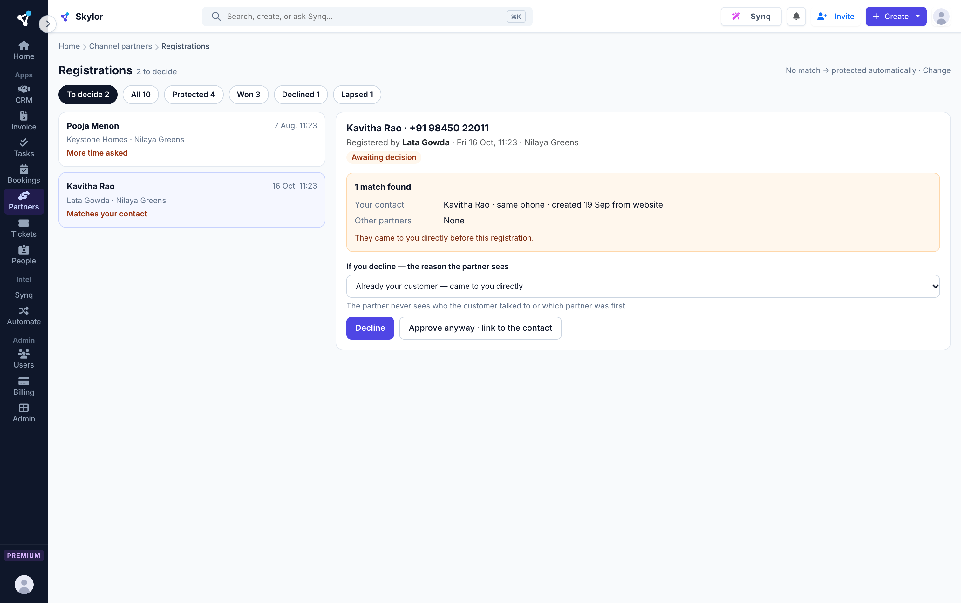Open the Automate shuffle icon
961x603 pixels.
pyautogui.click(x=24, y=310)
